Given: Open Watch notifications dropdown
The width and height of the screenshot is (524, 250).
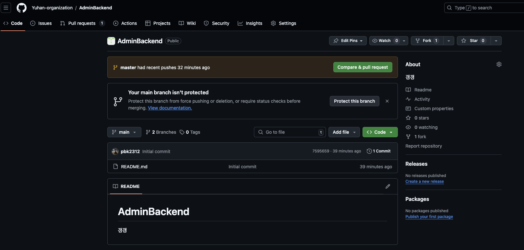Looking at the screenshot, I should click(389, 41).
